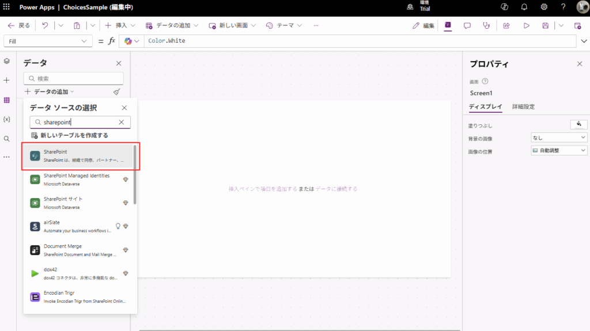Open the 新しい画面 menu
The image size is (590, 331).
[x=232, y=25]
